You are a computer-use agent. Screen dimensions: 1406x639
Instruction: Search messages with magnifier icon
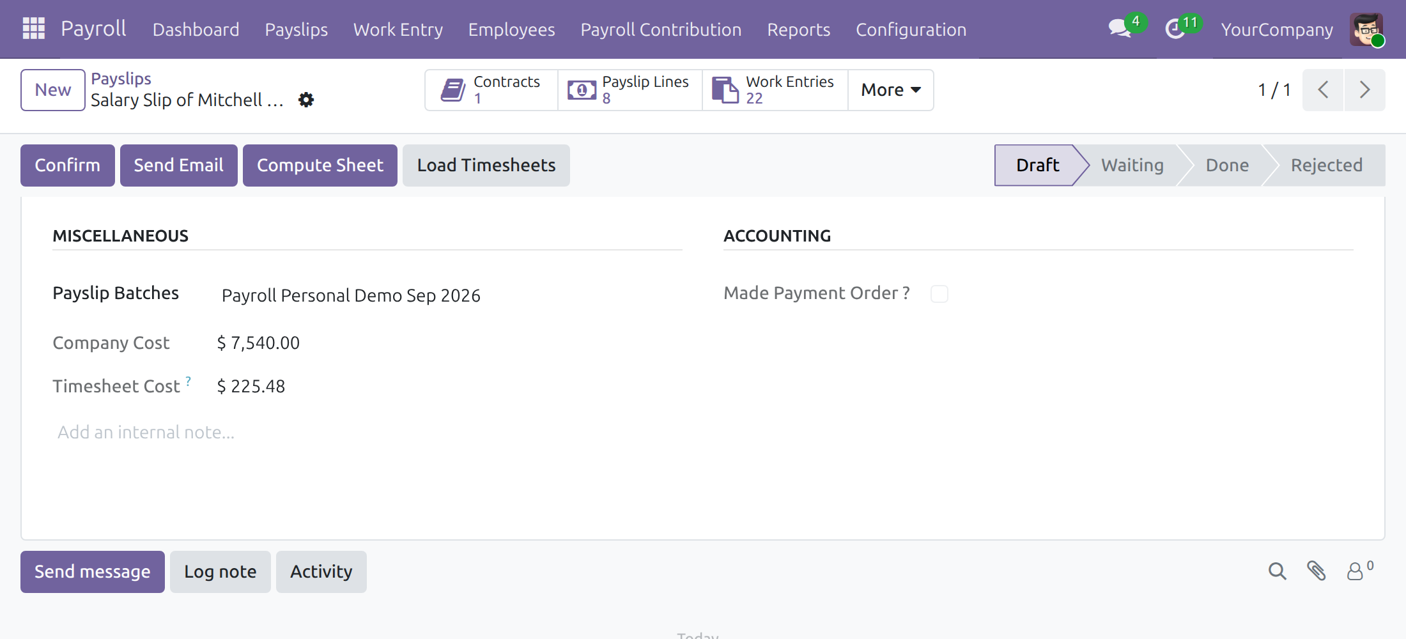point(1277,571)
